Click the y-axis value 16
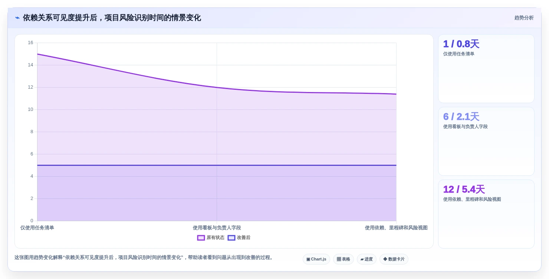Screen dimensions: 549x279 (x=30, y=43)
